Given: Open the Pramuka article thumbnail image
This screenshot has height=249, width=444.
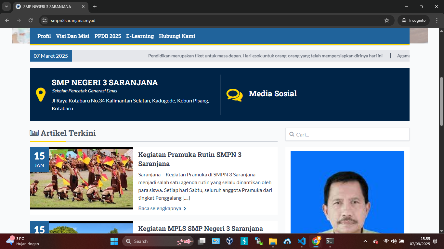Looking at the screenshot, I should (x=81, y=178).
